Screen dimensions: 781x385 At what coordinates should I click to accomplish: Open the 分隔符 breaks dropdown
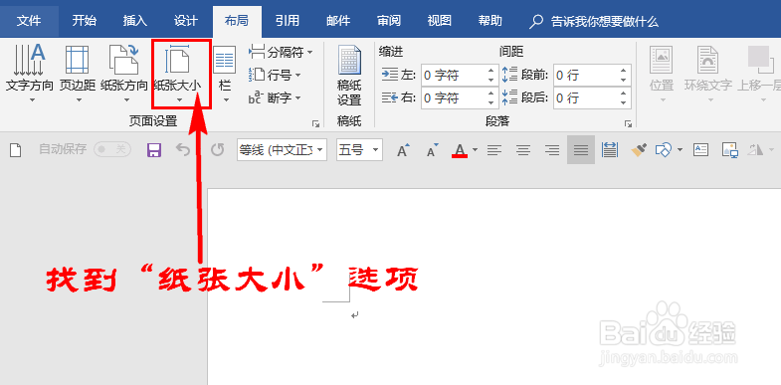point(282,52)
